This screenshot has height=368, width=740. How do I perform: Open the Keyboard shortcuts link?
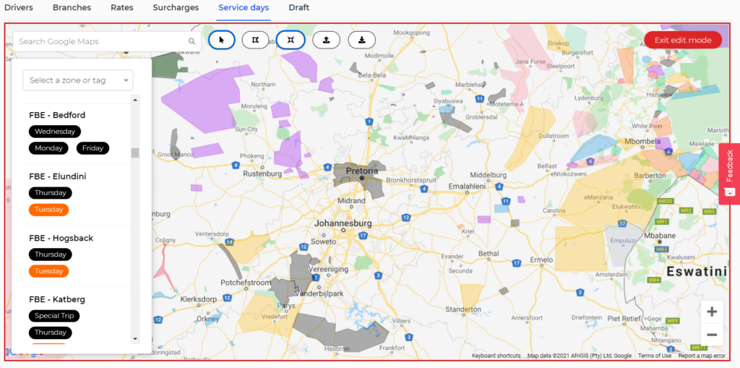[x=496, y=356]
